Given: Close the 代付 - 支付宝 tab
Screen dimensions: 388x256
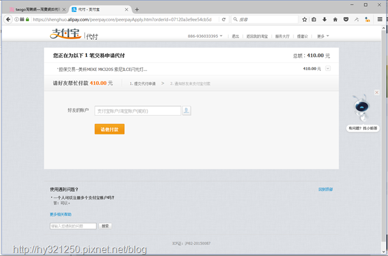Looking at the screenshot, I should tap(127, 10).
